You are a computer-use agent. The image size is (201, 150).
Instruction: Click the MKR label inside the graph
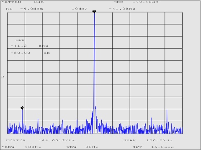[20, 40]
